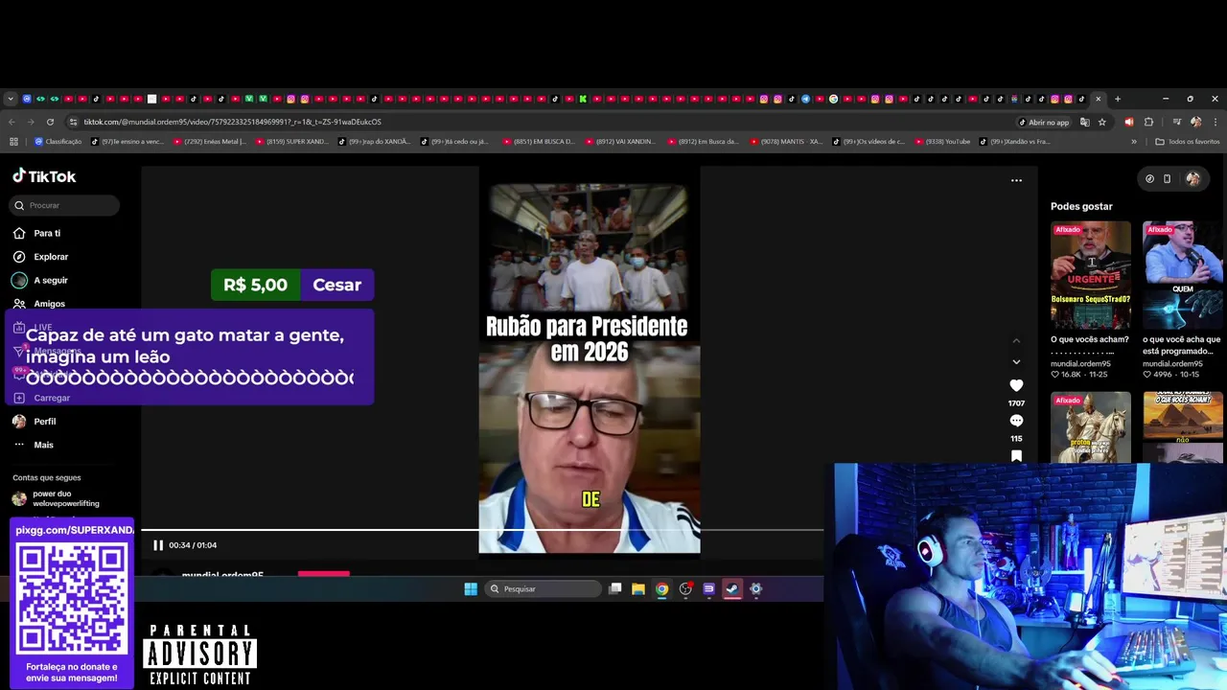Open Todos os favoritos folder
Viewport: 1227px width, 690px height.
tap(1188, 142)
